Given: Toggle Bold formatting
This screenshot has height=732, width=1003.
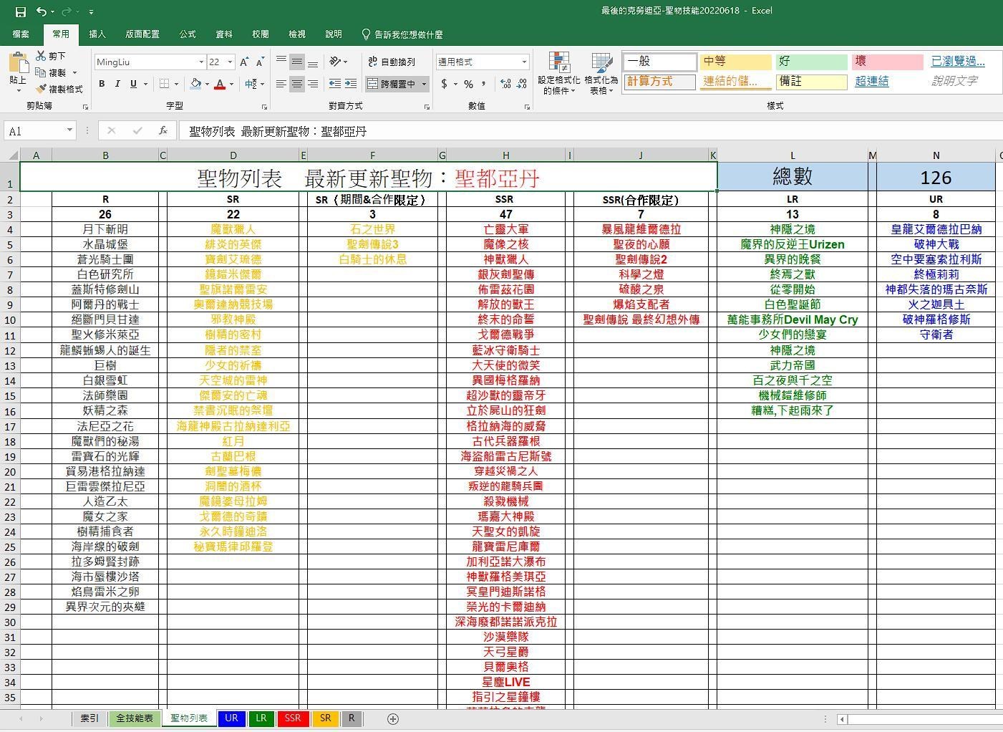Looking at the screenshot, I should pos(101,84).
